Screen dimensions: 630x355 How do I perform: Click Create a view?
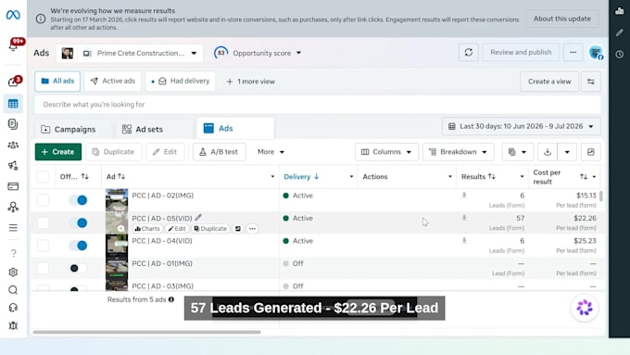point(549,82)
